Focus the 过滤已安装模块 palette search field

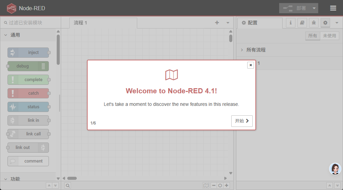[x=31, y=22]
